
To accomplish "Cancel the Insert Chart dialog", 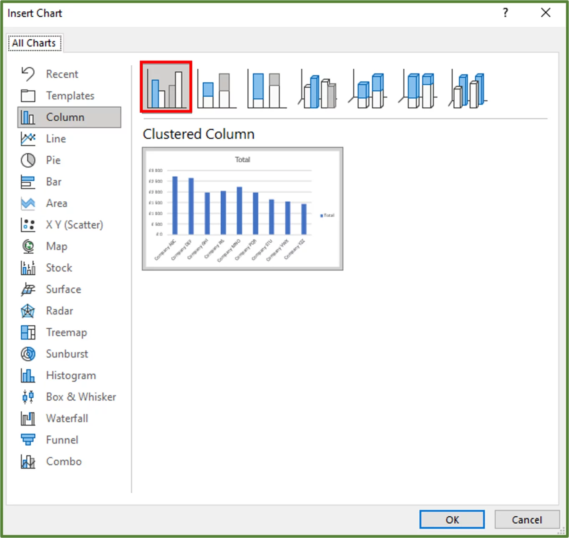I will click(x=527, y=520).
